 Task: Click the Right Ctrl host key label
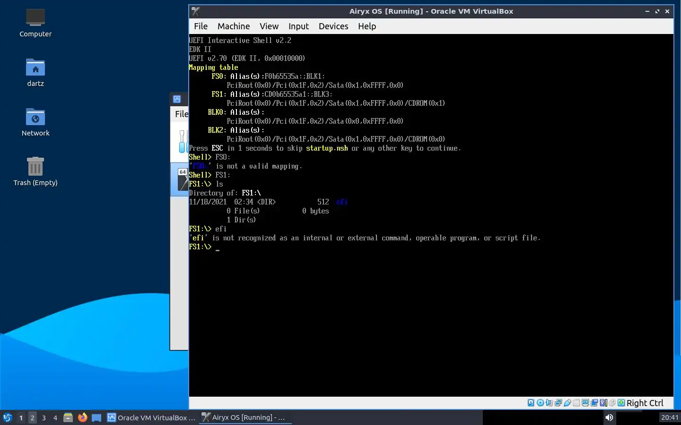[x=645, y=403]
